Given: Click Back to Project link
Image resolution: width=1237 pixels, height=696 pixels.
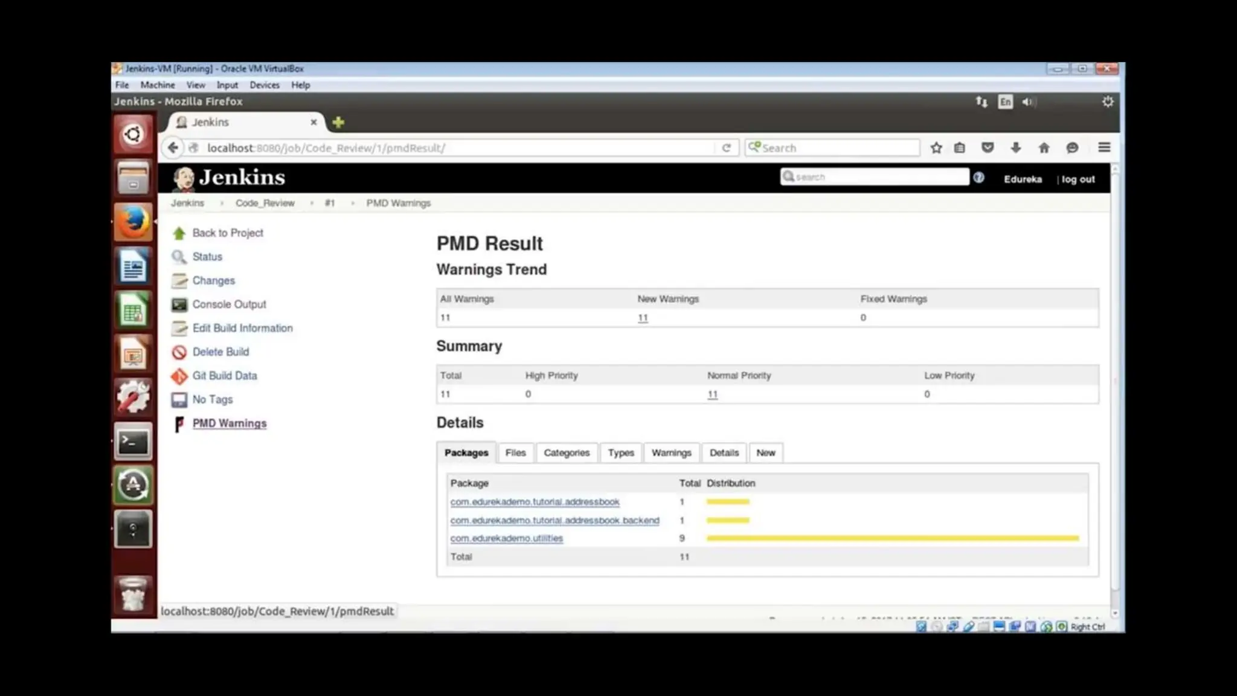Looking at the screenshot, I should (228, 233).
